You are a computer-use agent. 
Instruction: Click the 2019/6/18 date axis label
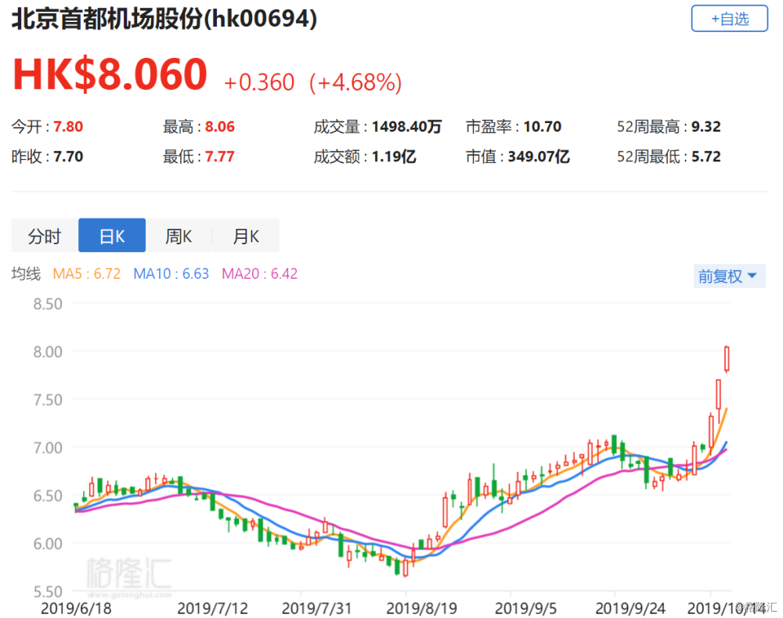[76, 609]
